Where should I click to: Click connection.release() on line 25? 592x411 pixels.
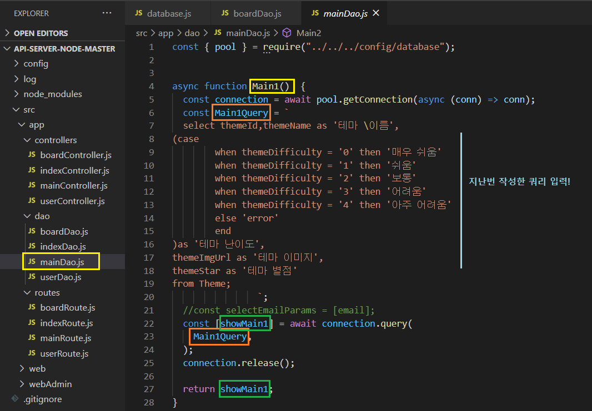tap(239, 363)
